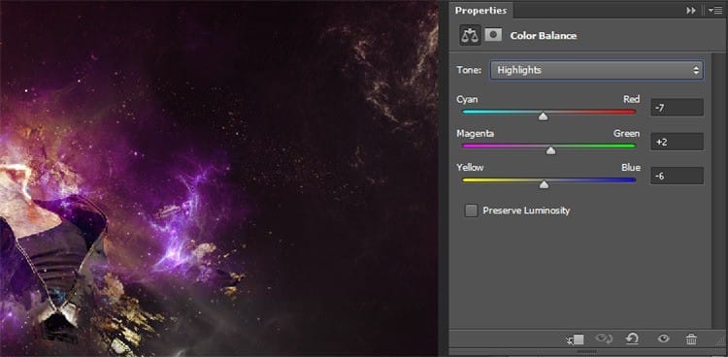Click the panel resize grip at bottom
Image resolution: width=728 pixels, height=357 pixels.
tap(586, 351)
